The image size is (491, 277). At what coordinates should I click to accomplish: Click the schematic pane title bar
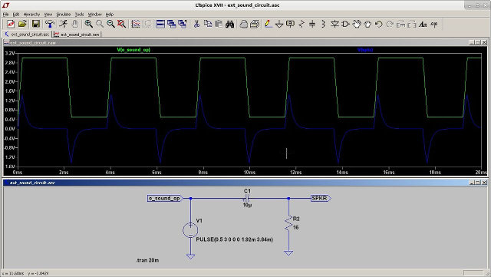(245, 183)
